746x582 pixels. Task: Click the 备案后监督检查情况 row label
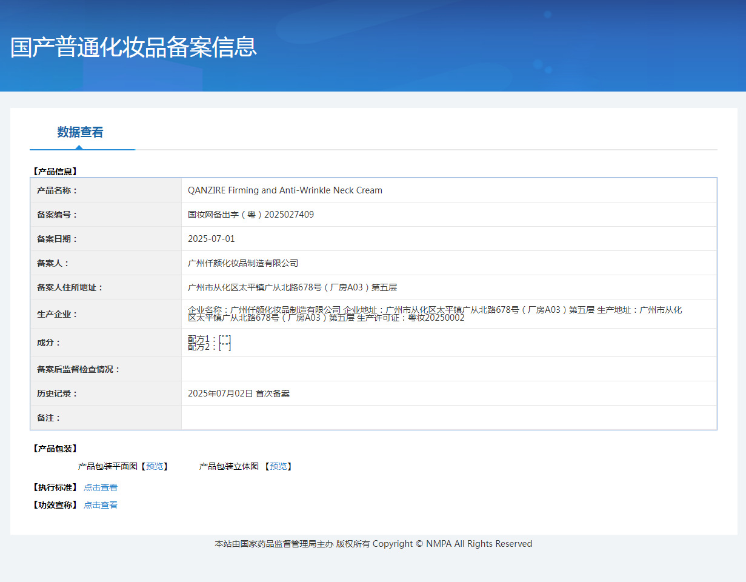[79, 369]
